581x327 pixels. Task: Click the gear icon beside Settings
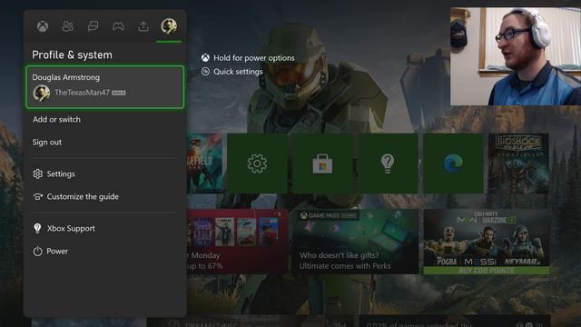click(37, 173)
